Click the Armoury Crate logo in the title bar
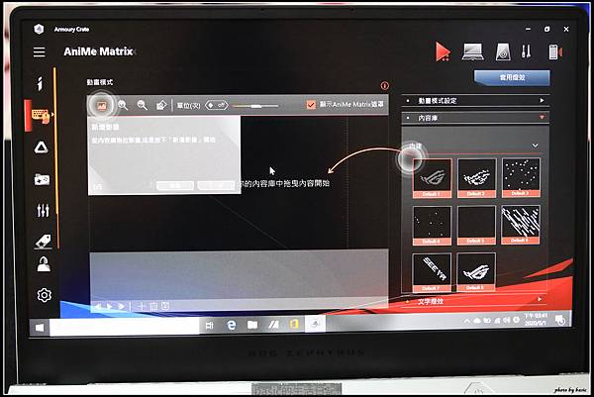The width and height of the screenshot is (594, 397). click(x=39, y=29)
